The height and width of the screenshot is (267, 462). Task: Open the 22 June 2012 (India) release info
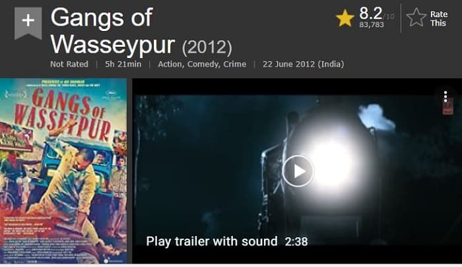303,64
